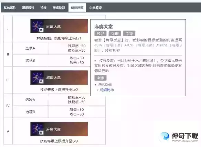
Task: Select the 特质 tab
Action: pos(43,8)
